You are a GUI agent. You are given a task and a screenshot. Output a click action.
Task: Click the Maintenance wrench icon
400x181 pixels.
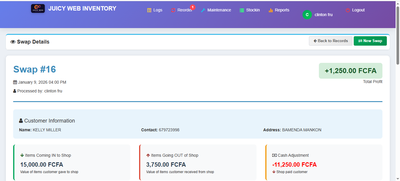pyautogui.click(x=203, y=10)
